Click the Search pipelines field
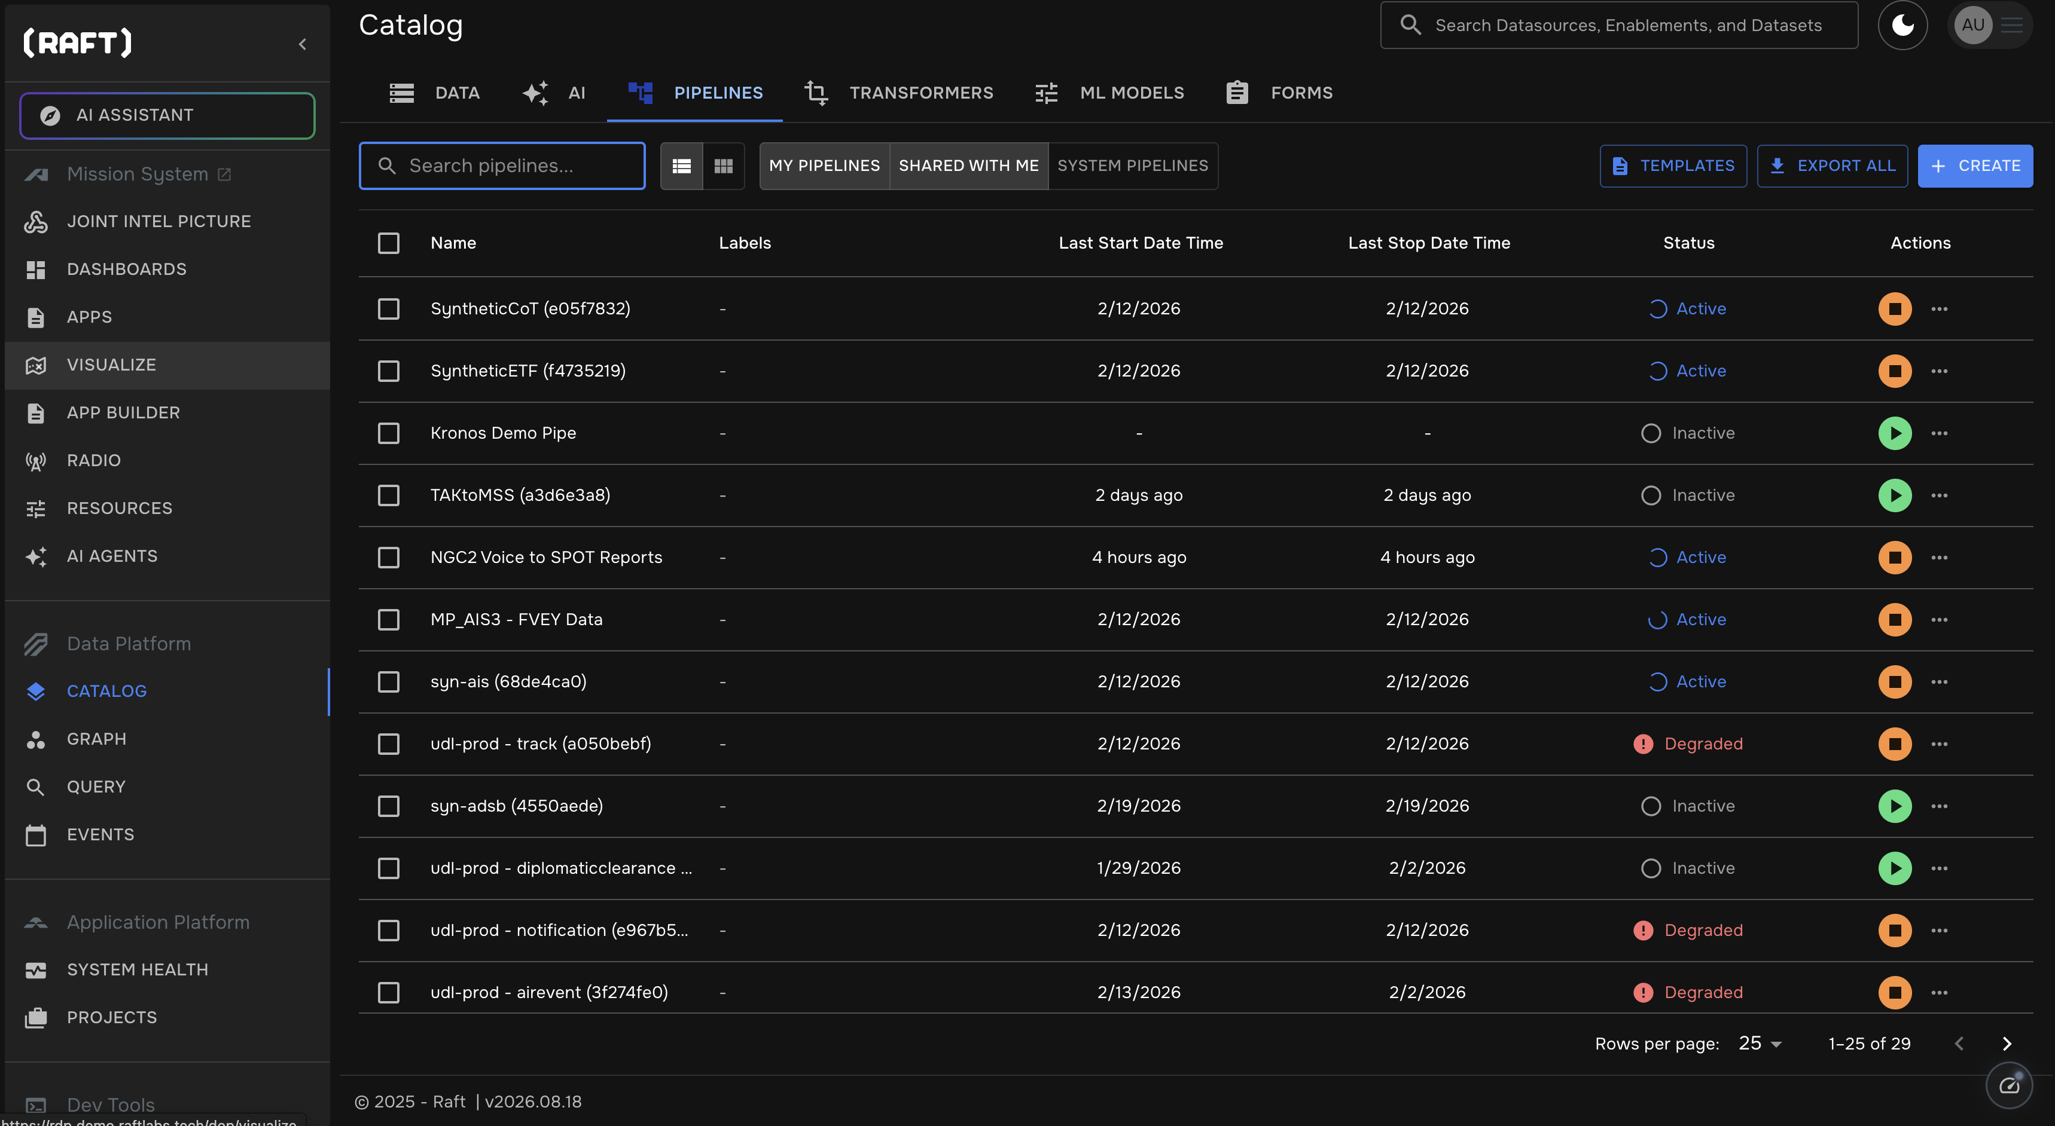This screenshot has height=1126, width=2055. click(502, 166)
